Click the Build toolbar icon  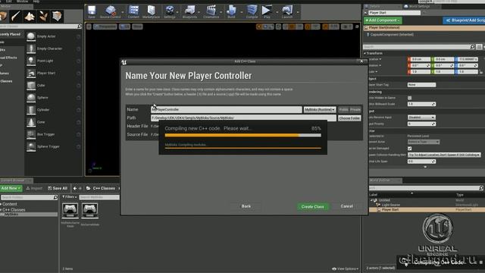point(231,12)
